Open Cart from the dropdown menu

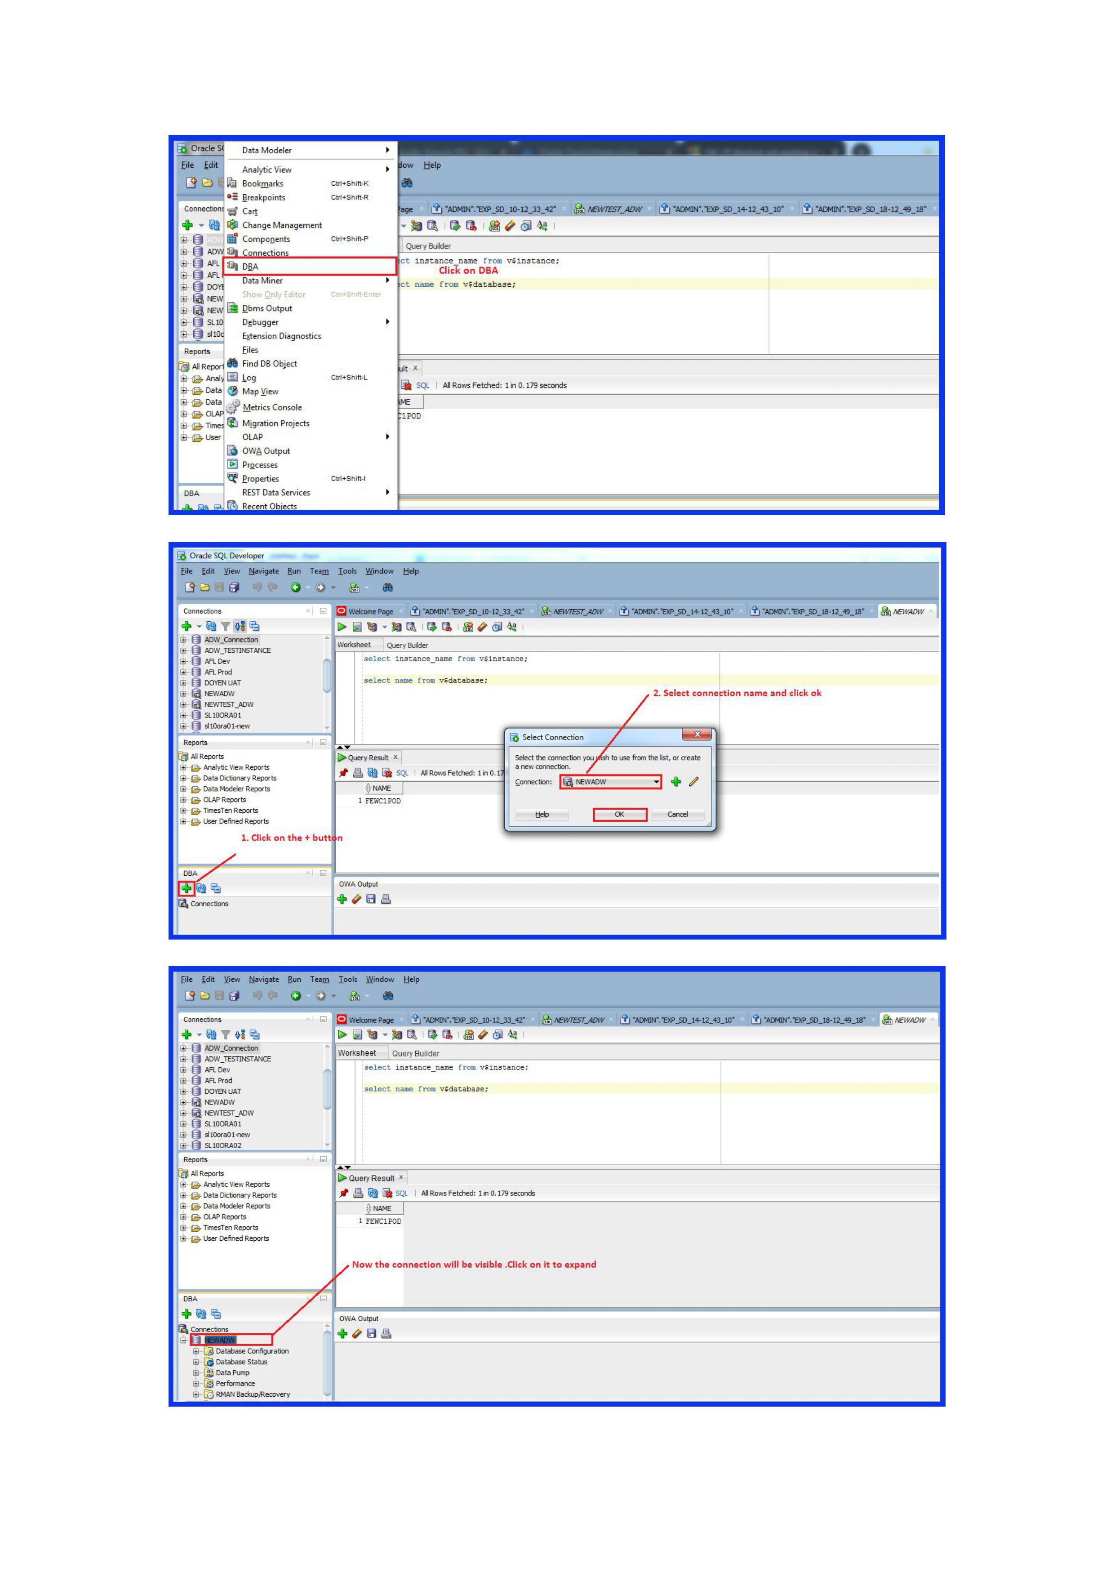[x=311, y=212]
